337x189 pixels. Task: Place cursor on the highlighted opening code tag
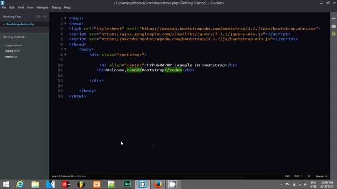click(134, 70)
